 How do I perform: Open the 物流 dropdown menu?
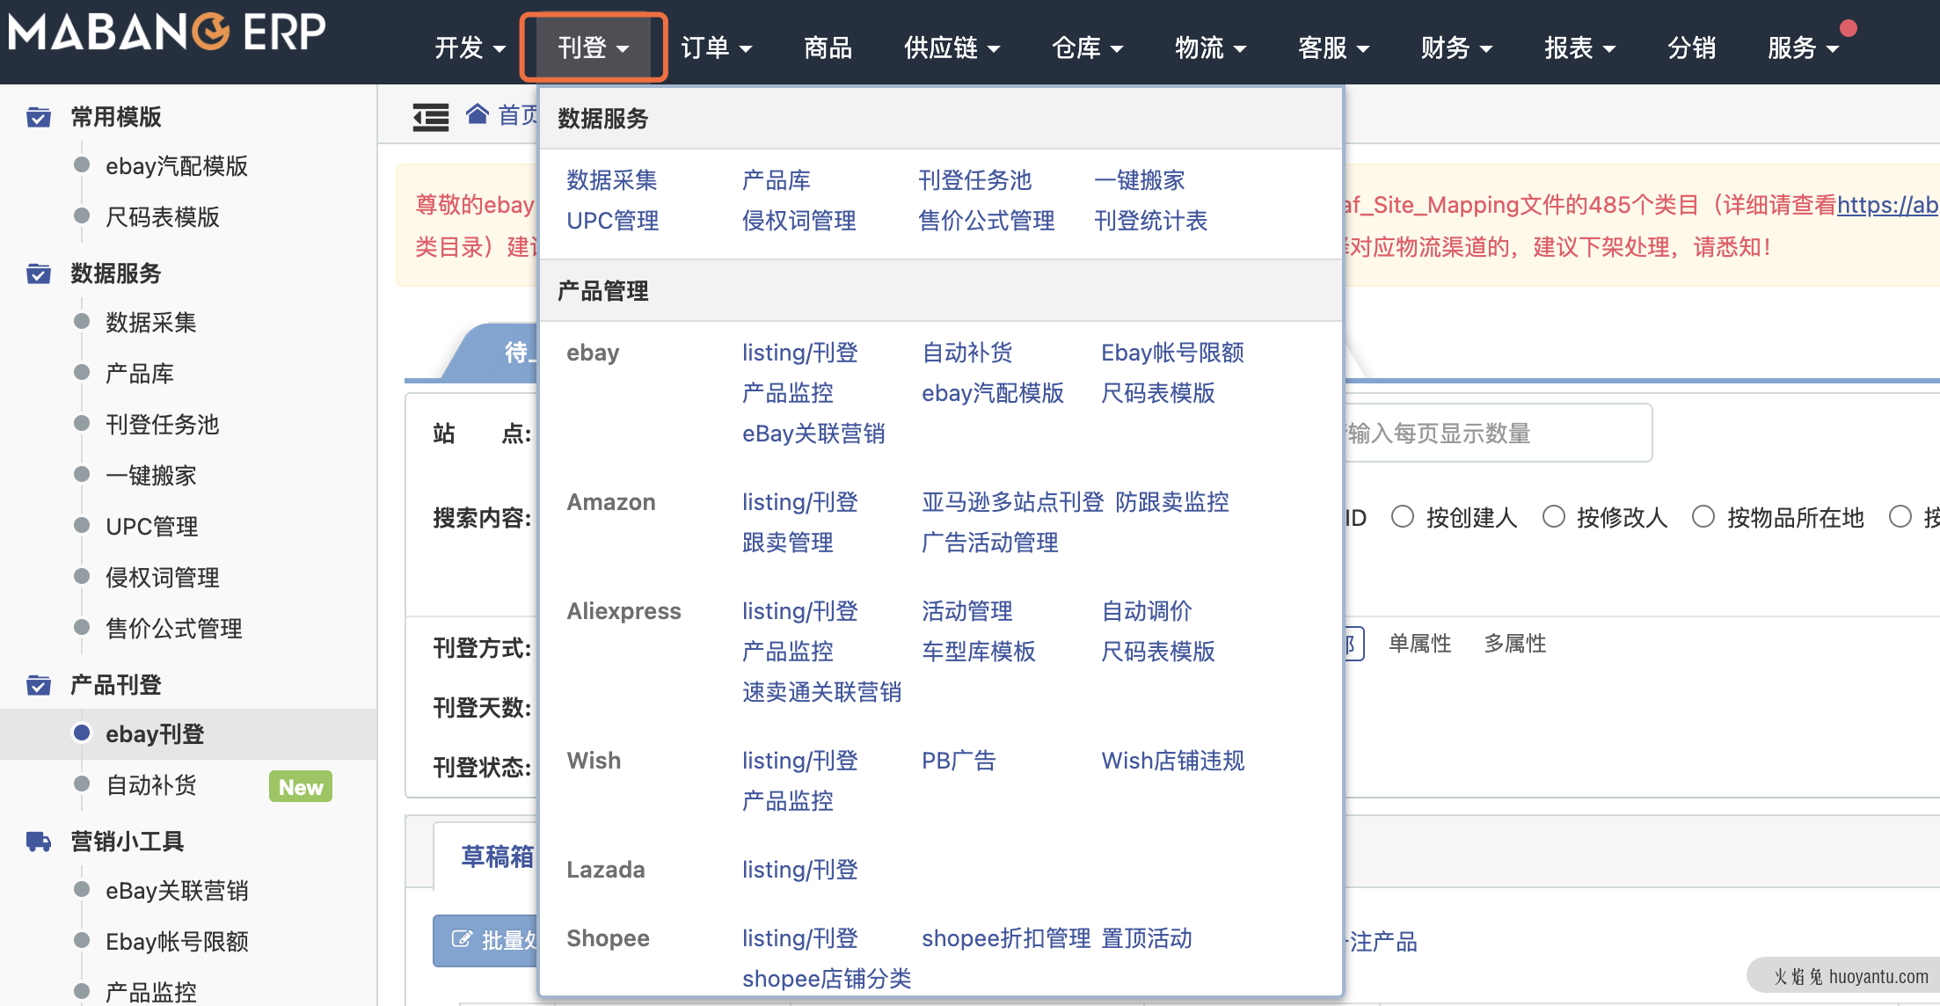point(1210,48)
